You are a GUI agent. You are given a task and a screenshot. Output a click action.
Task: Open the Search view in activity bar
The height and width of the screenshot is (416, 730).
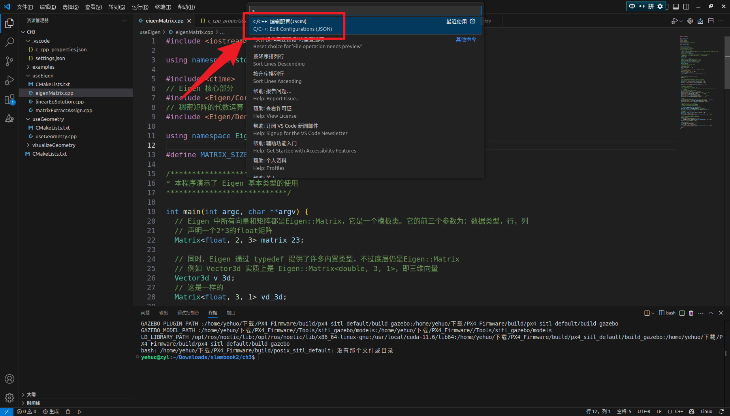click(x=9, y=42)
